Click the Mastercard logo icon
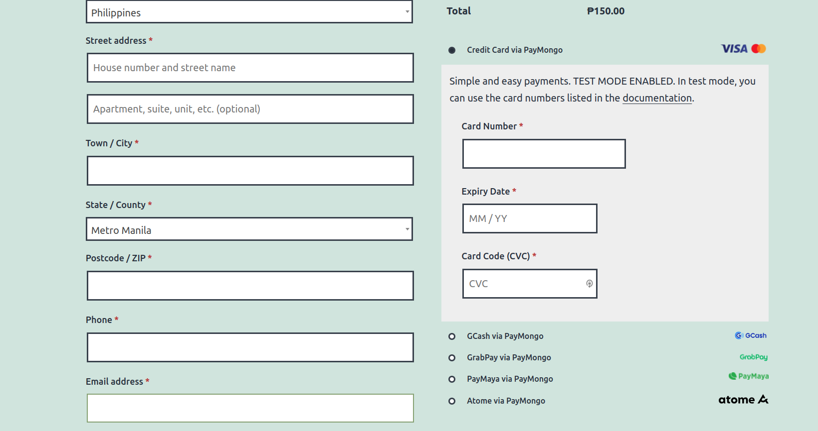This screenshot has width=818, height=431. point(759,49)
